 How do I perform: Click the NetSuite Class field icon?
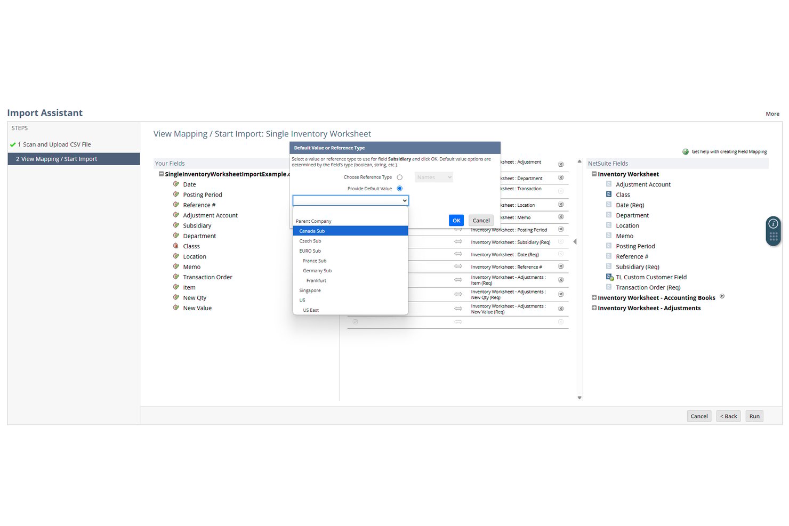(609, 195)
